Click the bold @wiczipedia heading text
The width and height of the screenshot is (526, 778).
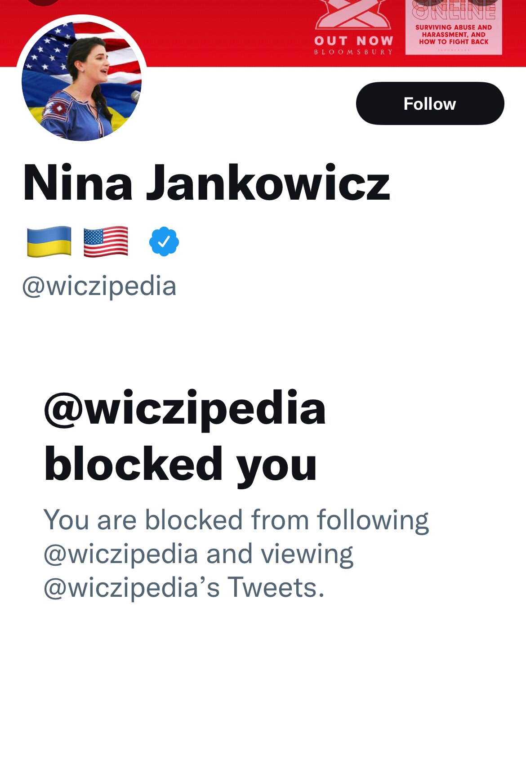pyautogui.click(x=185, y=409)
